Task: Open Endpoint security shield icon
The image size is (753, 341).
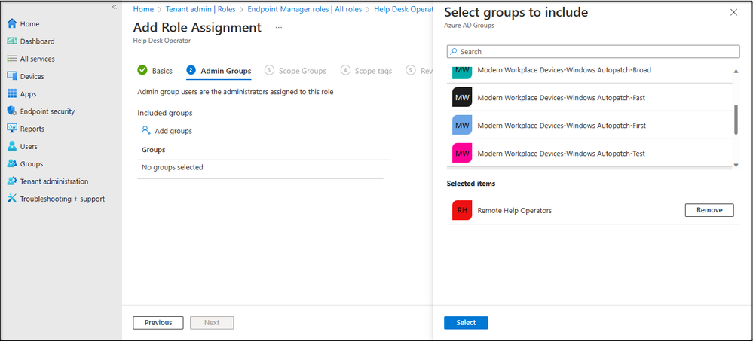Action: [x=12, y=111]
